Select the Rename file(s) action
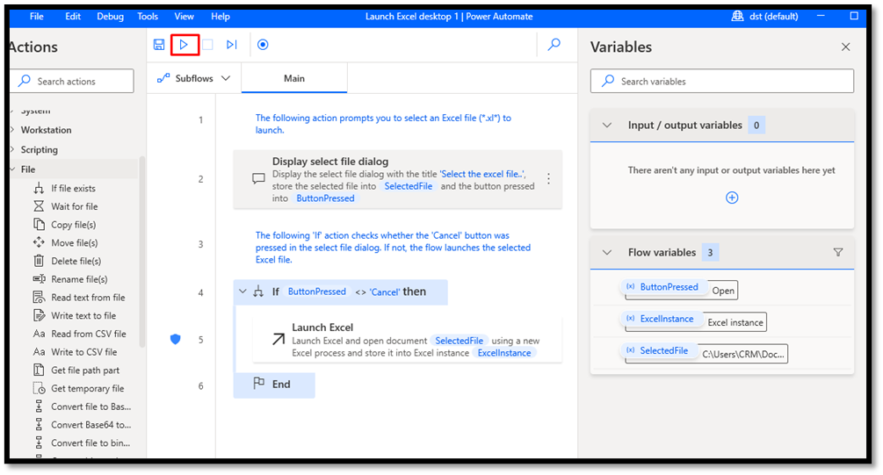This screenshot has height=475, width=883. 79,279
